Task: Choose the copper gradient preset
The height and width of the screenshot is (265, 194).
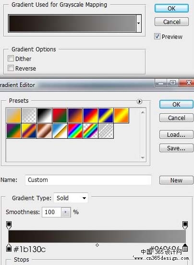Action: (x=44, y=131)
